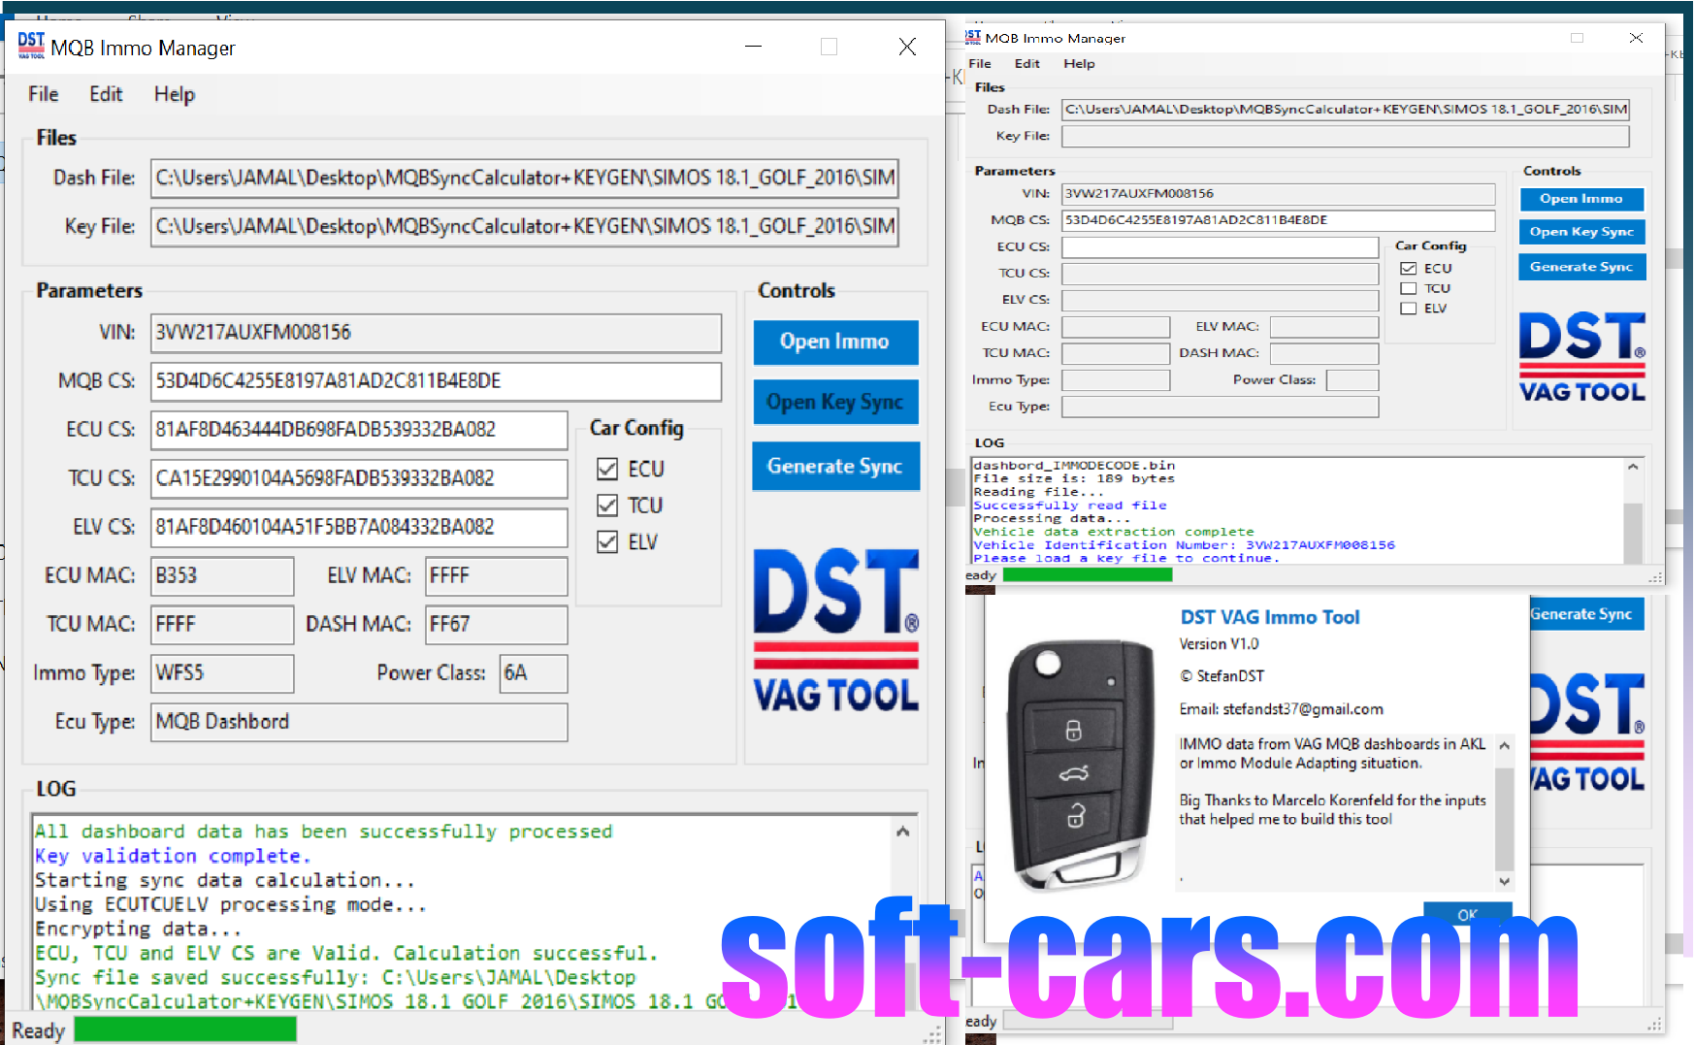Screen dimensions: 1694x1045
Task: Click TCU CS field in large window
Action: click(x=359, y=478)
